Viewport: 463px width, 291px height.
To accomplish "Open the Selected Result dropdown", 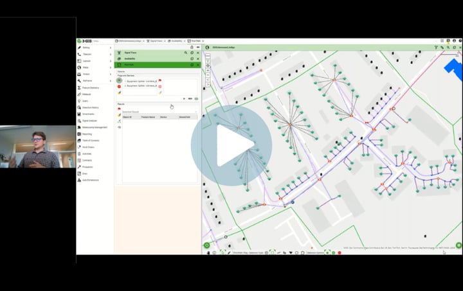I will (x=159, y=112).
